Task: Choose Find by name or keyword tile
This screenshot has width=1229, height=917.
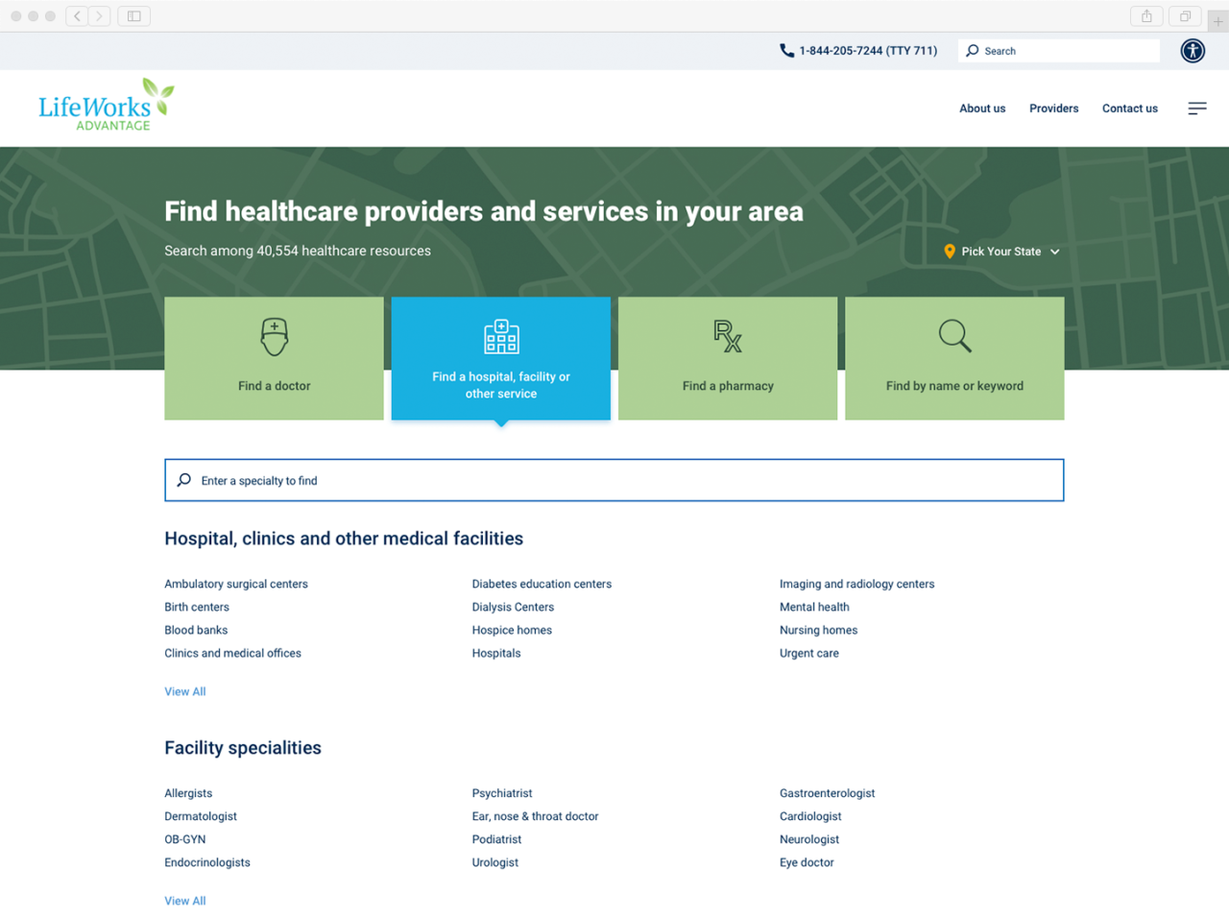Action: pos(953,358)
